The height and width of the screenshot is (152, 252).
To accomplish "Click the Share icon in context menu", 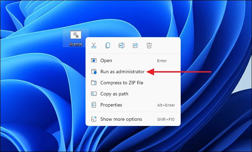I will (135, 45).
